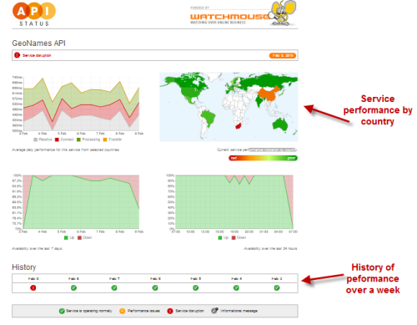Click the green check icon under Feb 8
The image size is (417, 325).
pos(73,287)
